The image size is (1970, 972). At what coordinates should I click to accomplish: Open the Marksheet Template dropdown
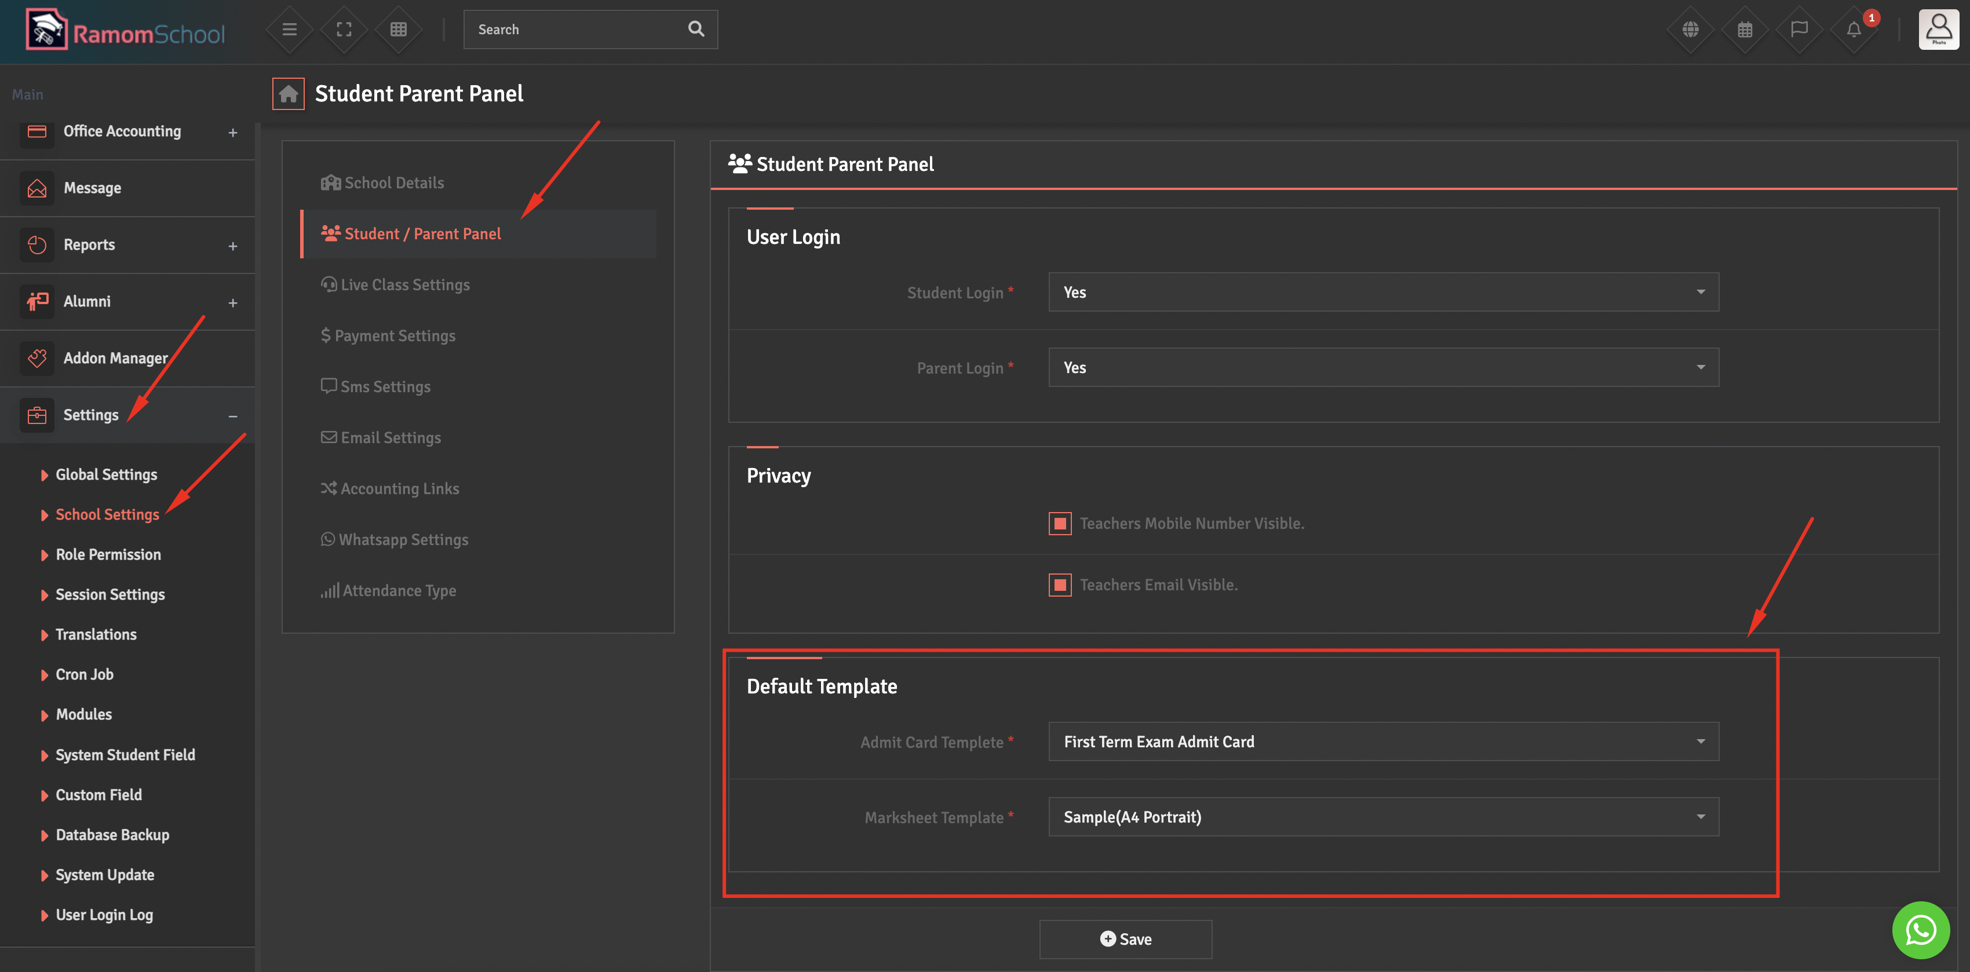point(1384,817)
